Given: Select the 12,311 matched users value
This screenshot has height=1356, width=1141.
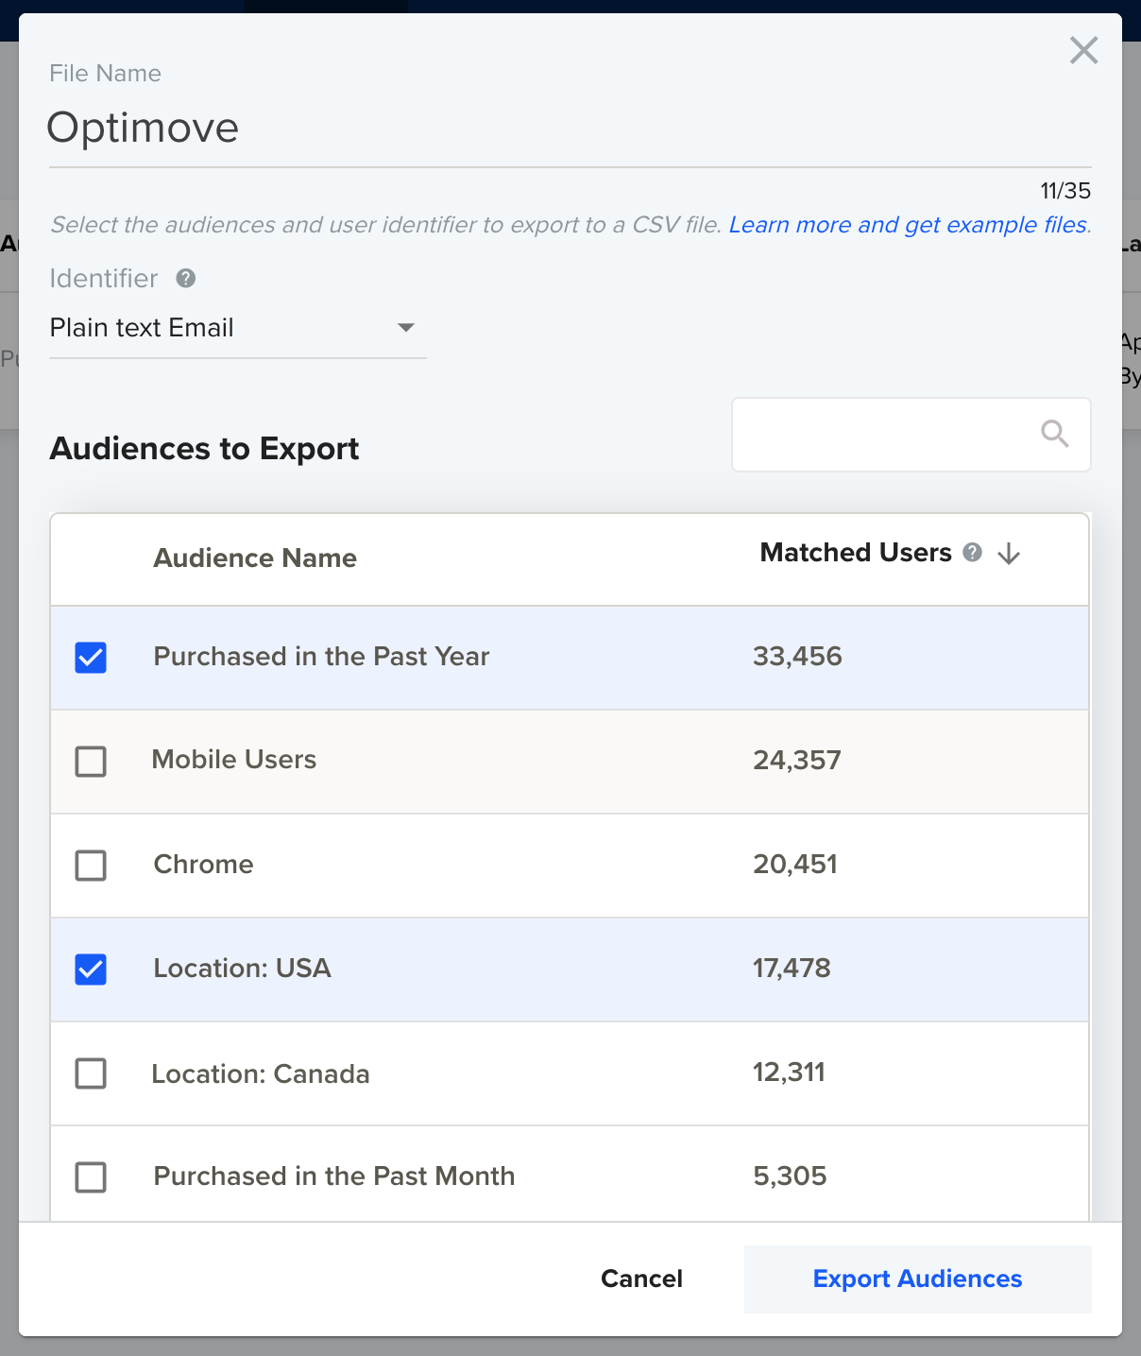Looking at the screenshot, I should (x=789, y=1073).
